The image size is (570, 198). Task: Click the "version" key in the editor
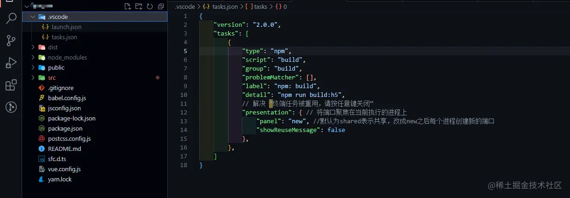[230, 25]
